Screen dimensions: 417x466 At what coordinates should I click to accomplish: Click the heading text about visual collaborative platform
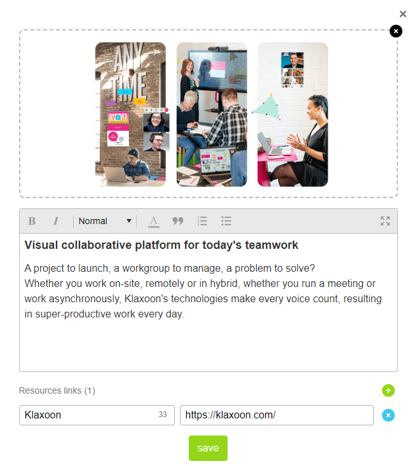161,245
